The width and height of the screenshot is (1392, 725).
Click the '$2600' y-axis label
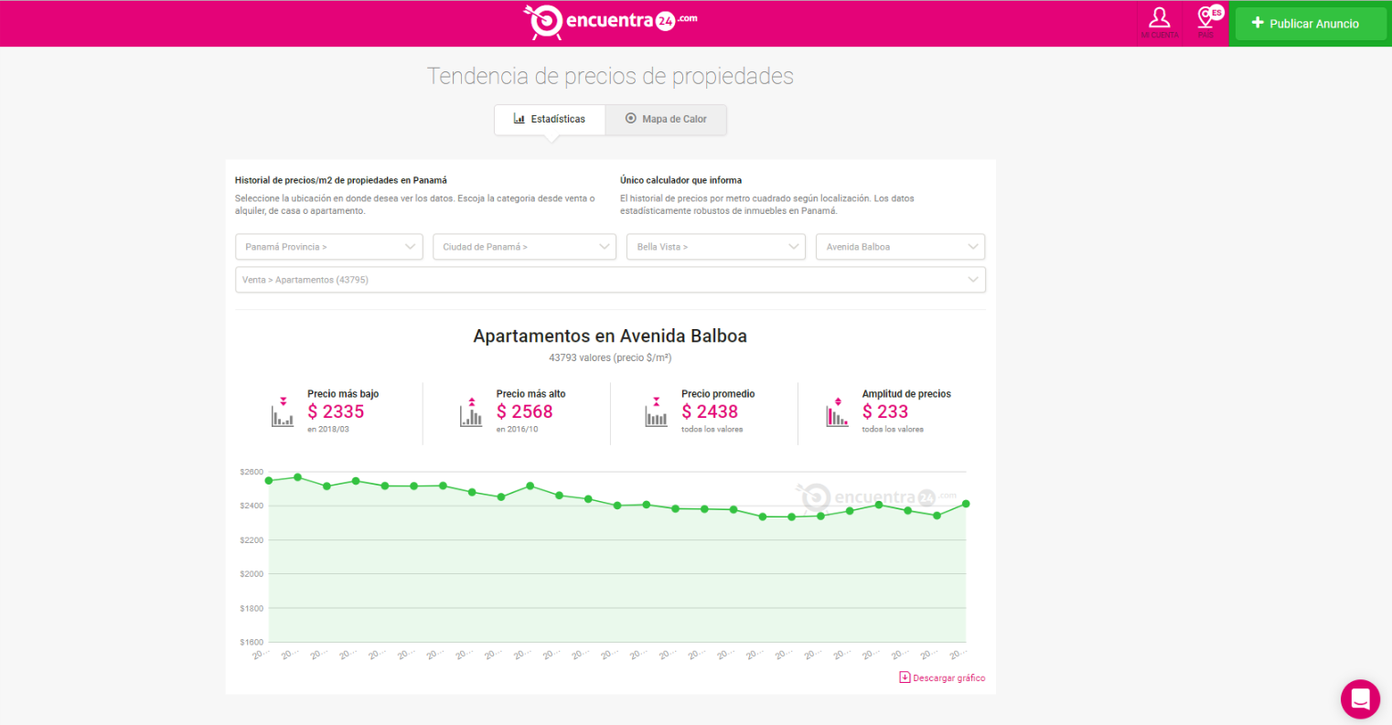point(252,473)
